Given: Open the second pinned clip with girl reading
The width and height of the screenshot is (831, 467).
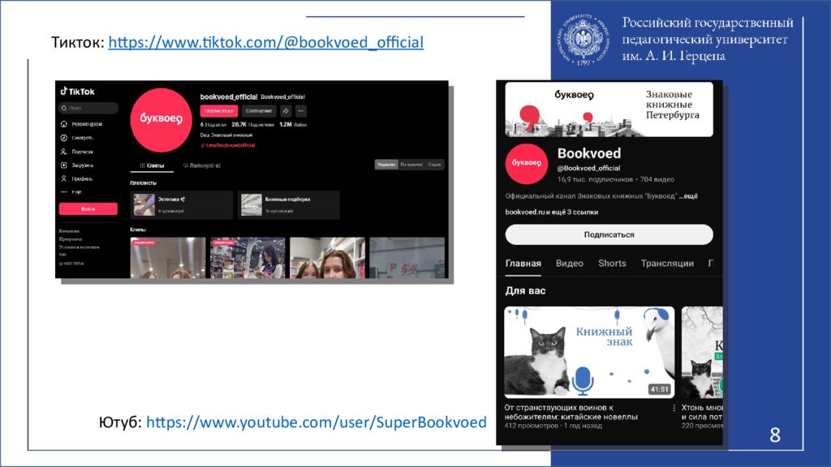Looking at the screenshot, I should (x=248, y=258).
